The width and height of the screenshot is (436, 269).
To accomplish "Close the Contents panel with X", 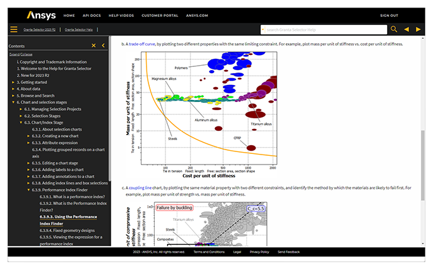I will click(x=94, y=46).
